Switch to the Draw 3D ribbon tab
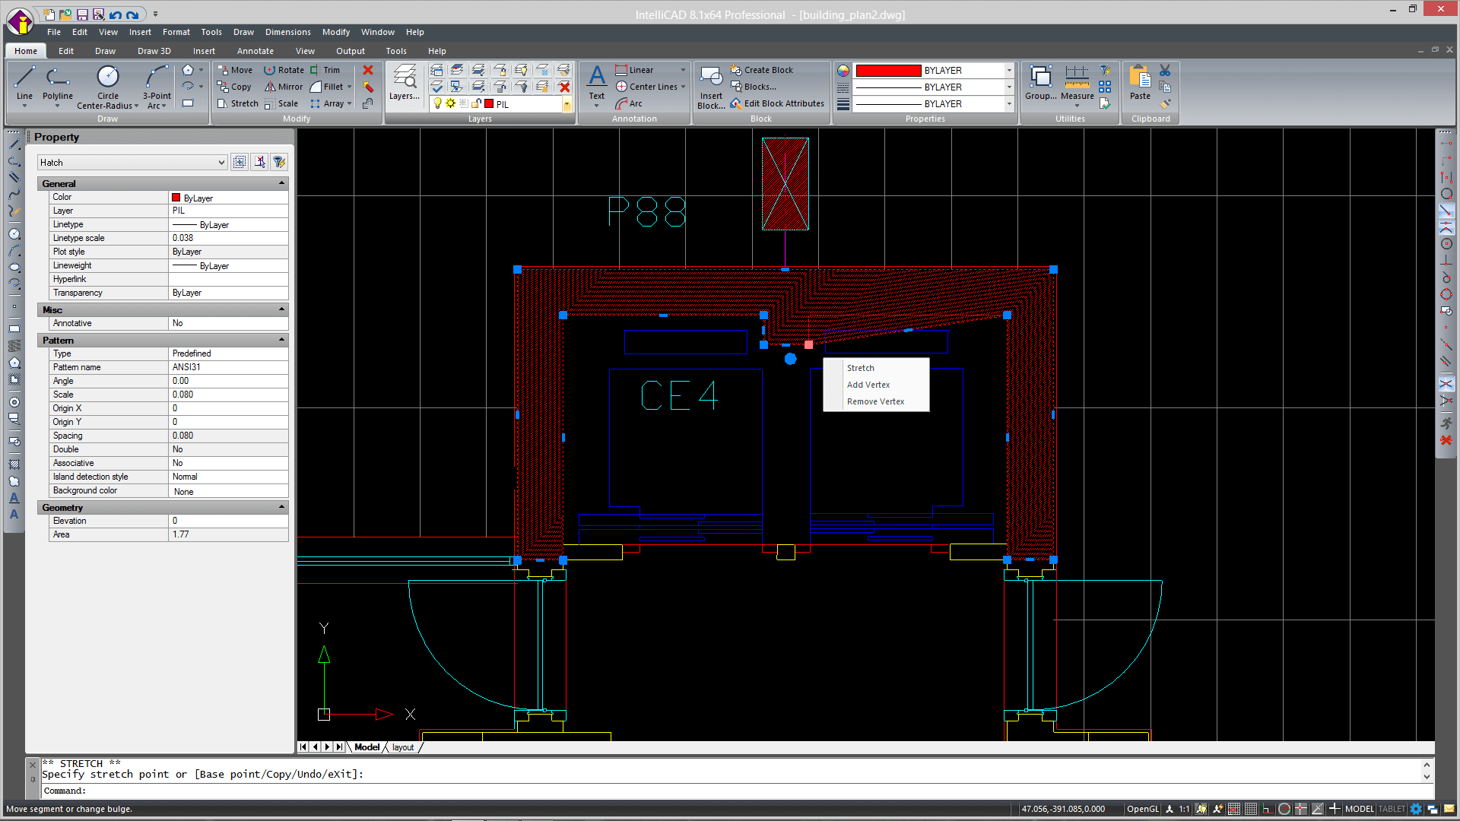Screen dimensions: 1460x821 click(154, 51)
